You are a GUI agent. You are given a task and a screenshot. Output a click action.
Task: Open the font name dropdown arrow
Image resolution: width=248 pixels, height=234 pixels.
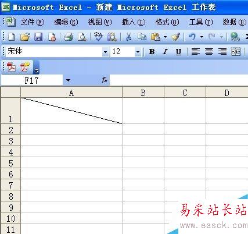105,52
